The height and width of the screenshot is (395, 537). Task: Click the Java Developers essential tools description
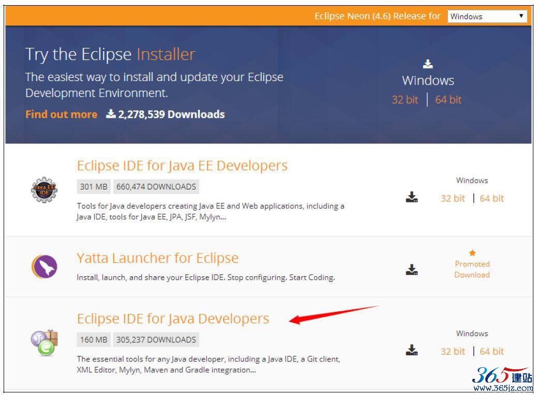(208, 364)
